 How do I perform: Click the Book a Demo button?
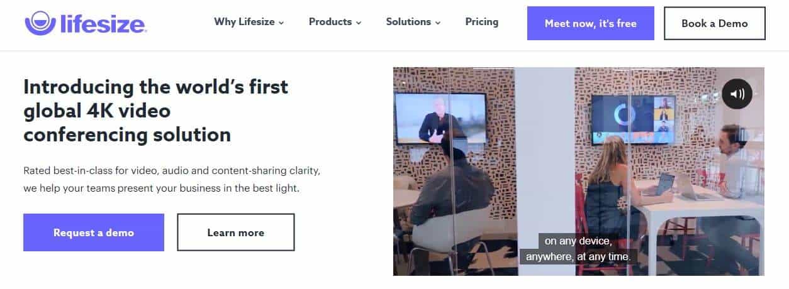715,23
